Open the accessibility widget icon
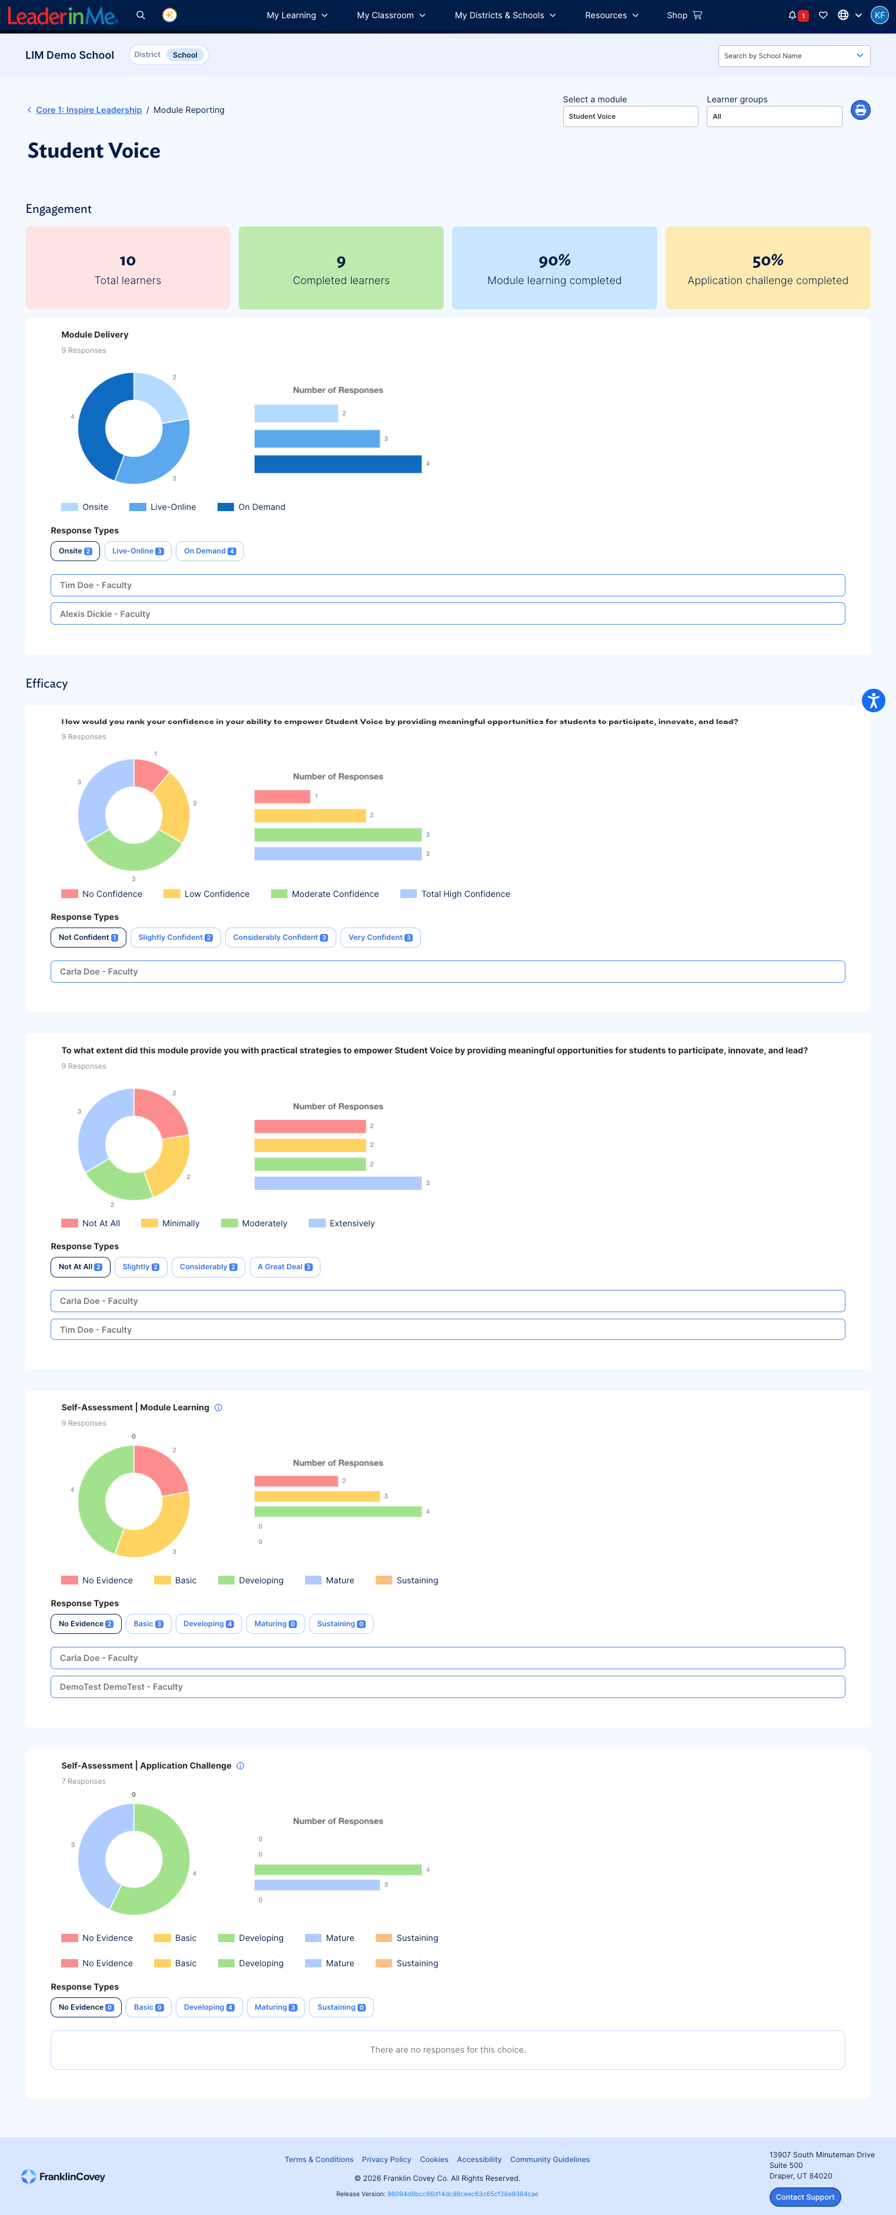This screenshot has width=896, height=2215. [873, 700]
